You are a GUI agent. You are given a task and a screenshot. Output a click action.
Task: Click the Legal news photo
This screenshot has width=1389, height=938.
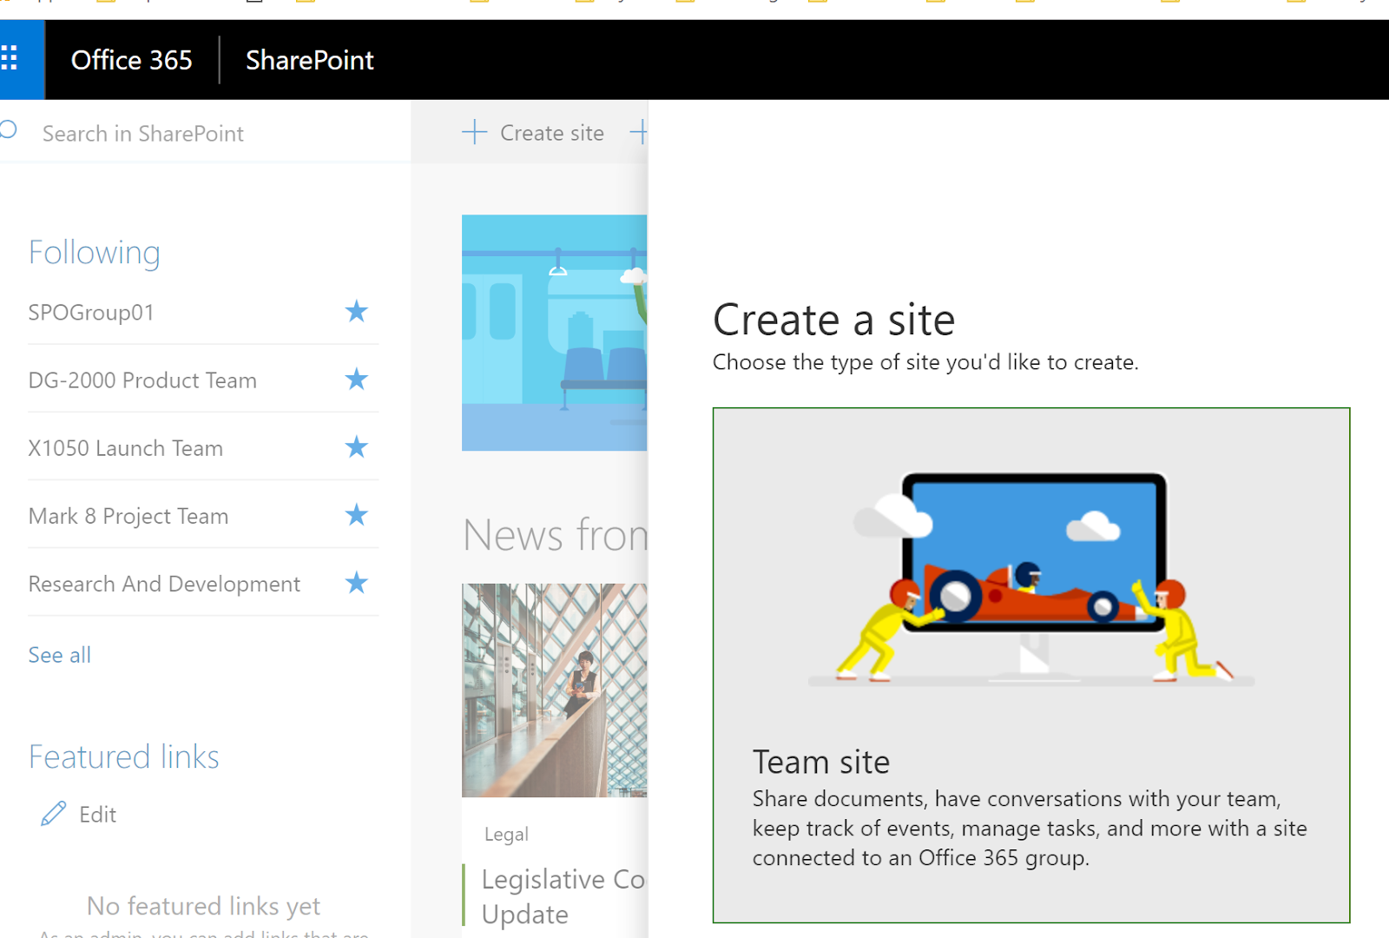click(554, 689)
